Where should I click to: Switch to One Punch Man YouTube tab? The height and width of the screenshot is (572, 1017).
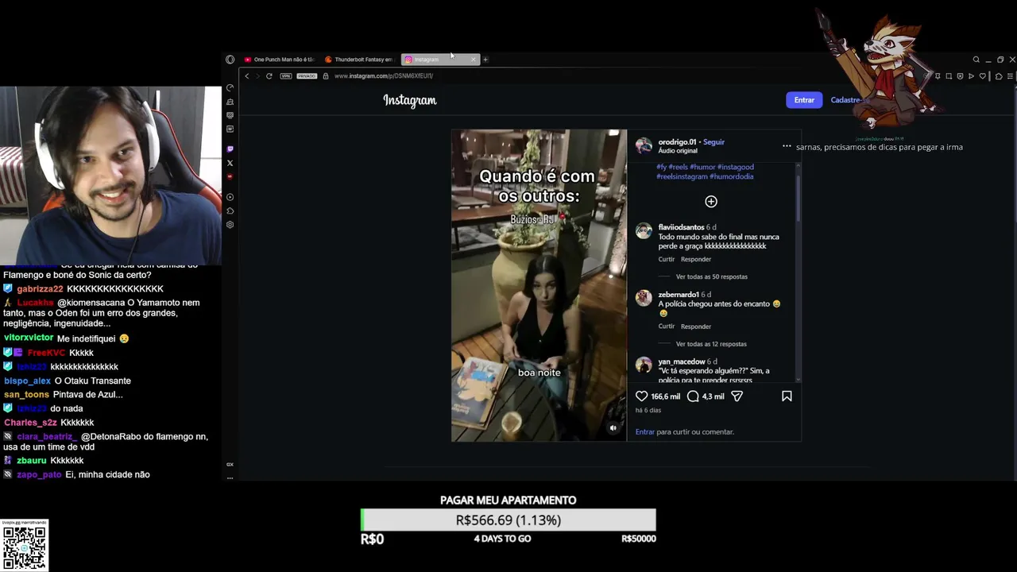tap(279, 60)
